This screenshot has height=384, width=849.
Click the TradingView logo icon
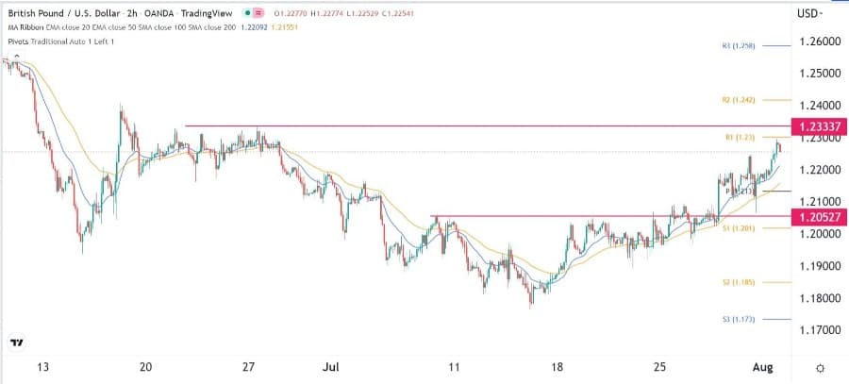[x=17, y=342]
